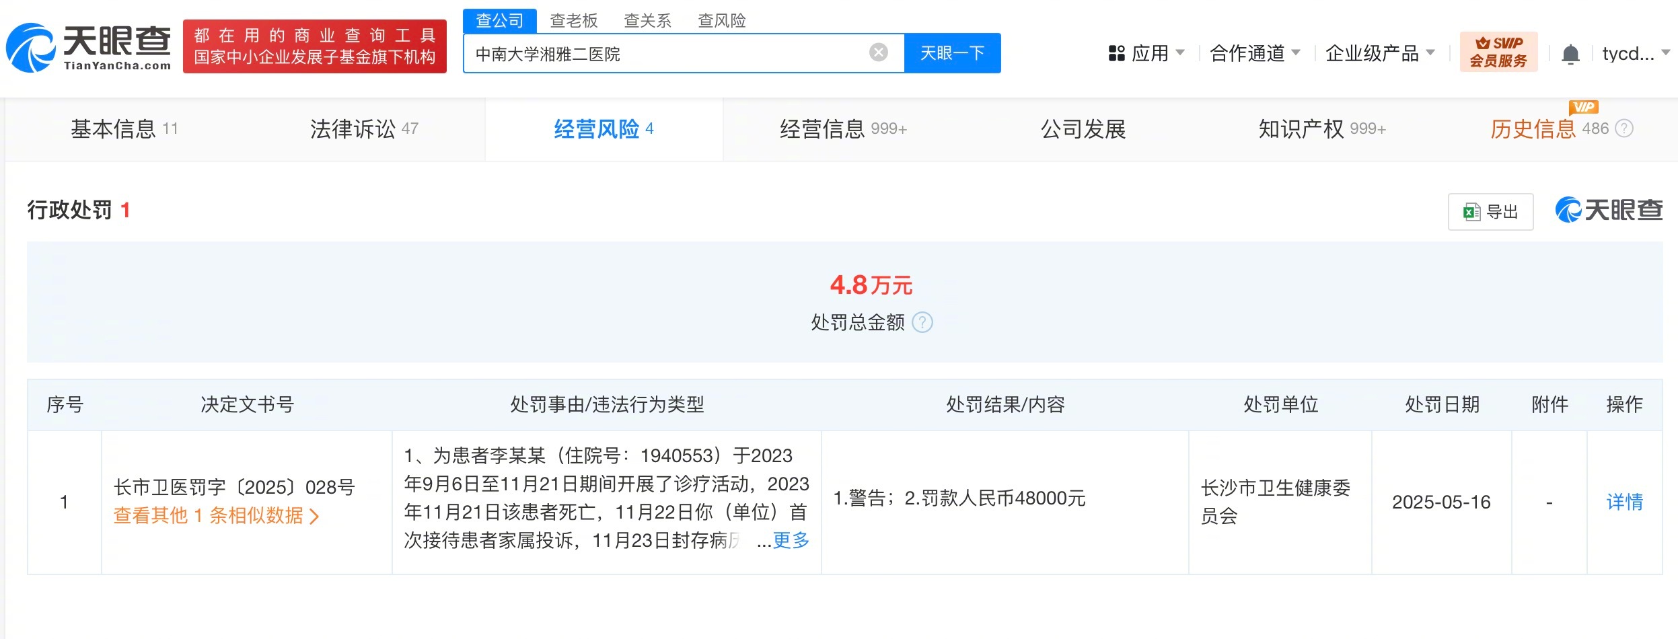Click the red promotional banner
This screenshot has width=1678, height=639.
[x=315, y=46]
